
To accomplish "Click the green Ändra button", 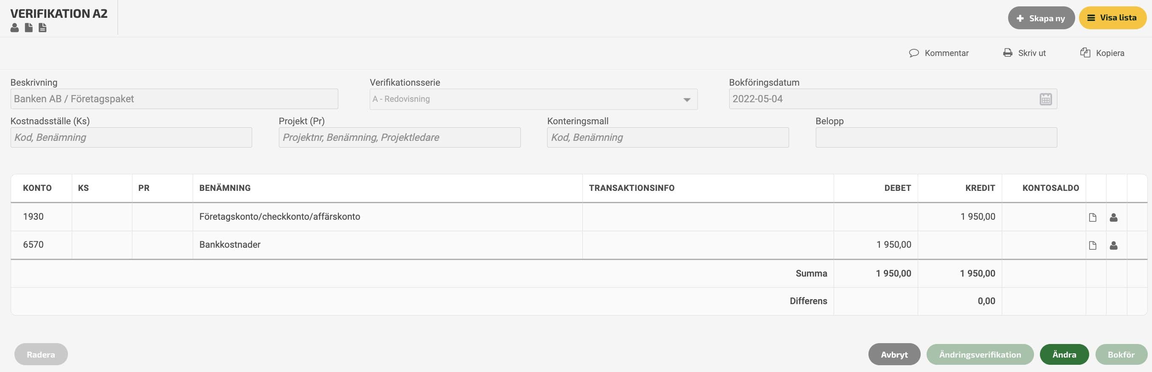I will [1065, 355].
